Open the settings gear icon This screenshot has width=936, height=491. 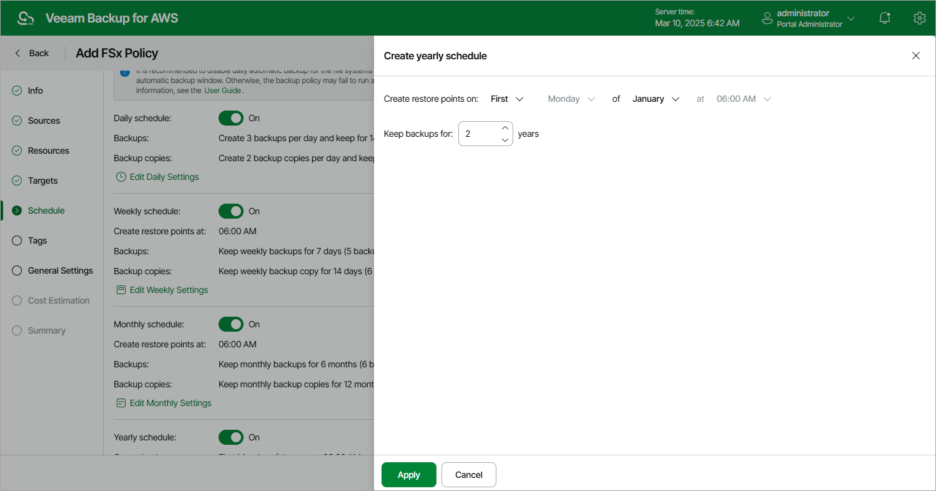pyautogui.click(x=919, y=18)
